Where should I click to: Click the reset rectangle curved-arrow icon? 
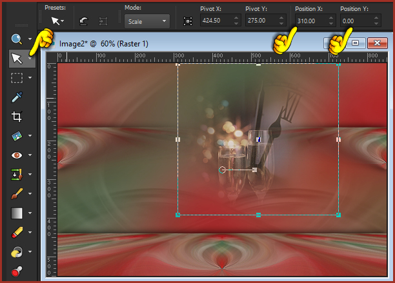click(x=83, y=21)
